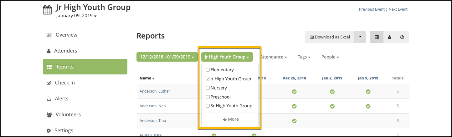This screenshot has height=137, width=452.
Task: Open the People filter dropdown
Action: pyautogui.click(x=330, y=57)
